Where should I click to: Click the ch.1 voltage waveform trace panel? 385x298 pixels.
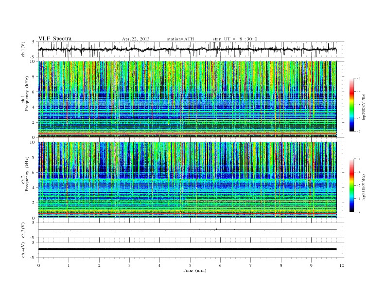pos(191,49)
